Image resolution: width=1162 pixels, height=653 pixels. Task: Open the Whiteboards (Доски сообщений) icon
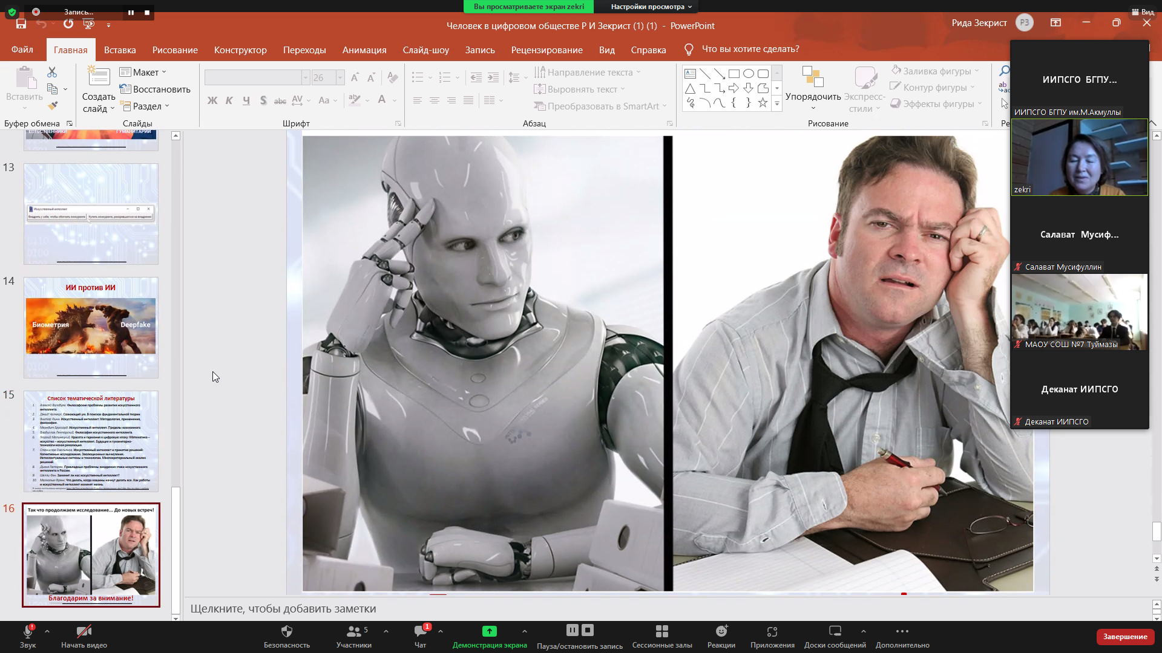pos(835,632)
